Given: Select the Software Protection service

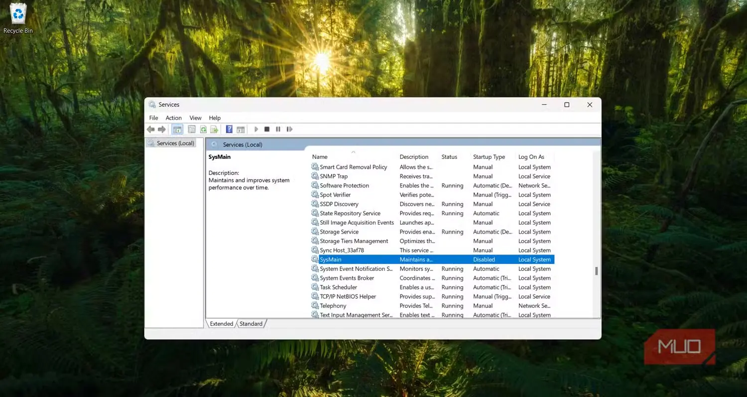Looking at the screenshot, I should 432,185.
